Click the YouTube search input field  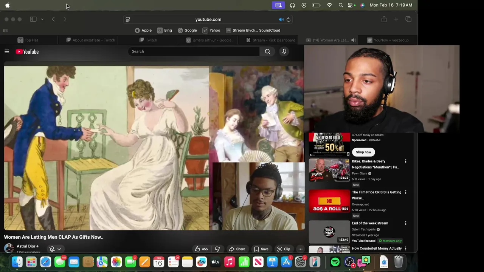point(194,51)
